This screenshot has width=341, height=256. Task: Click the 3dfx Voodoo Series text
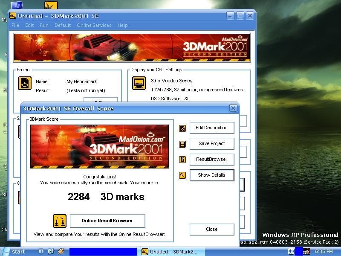[x=172, y=81]
